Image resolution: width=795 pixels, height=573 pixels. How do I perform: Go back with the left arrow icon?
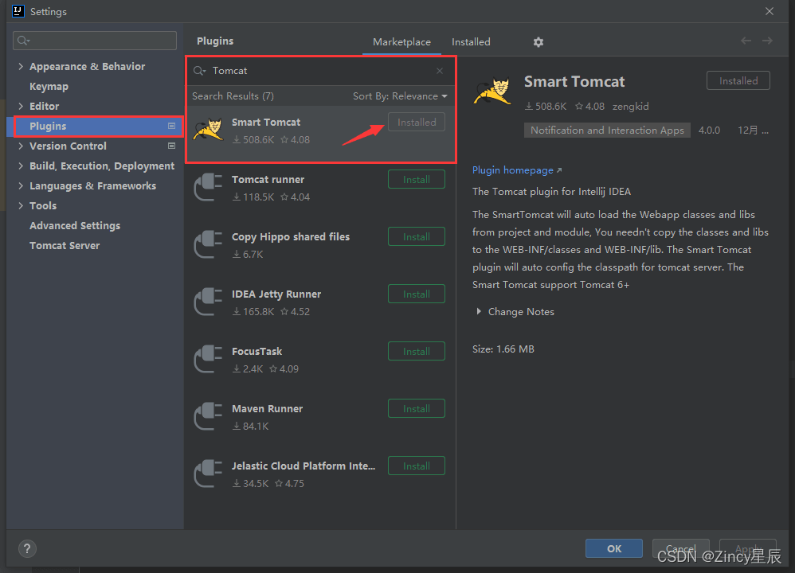pyautogui.click(x=746, y=41)
